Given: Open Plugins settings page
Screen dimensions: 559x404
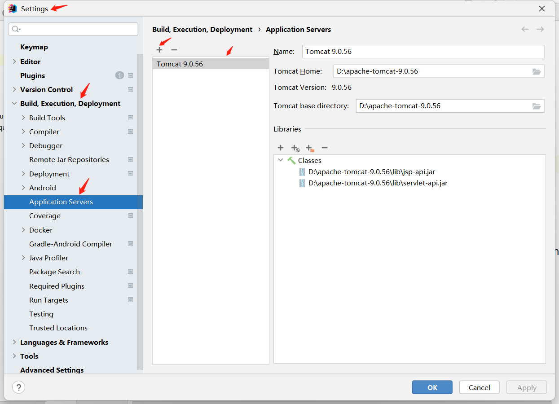Looking at the screenshot, I should coord(33,75).
